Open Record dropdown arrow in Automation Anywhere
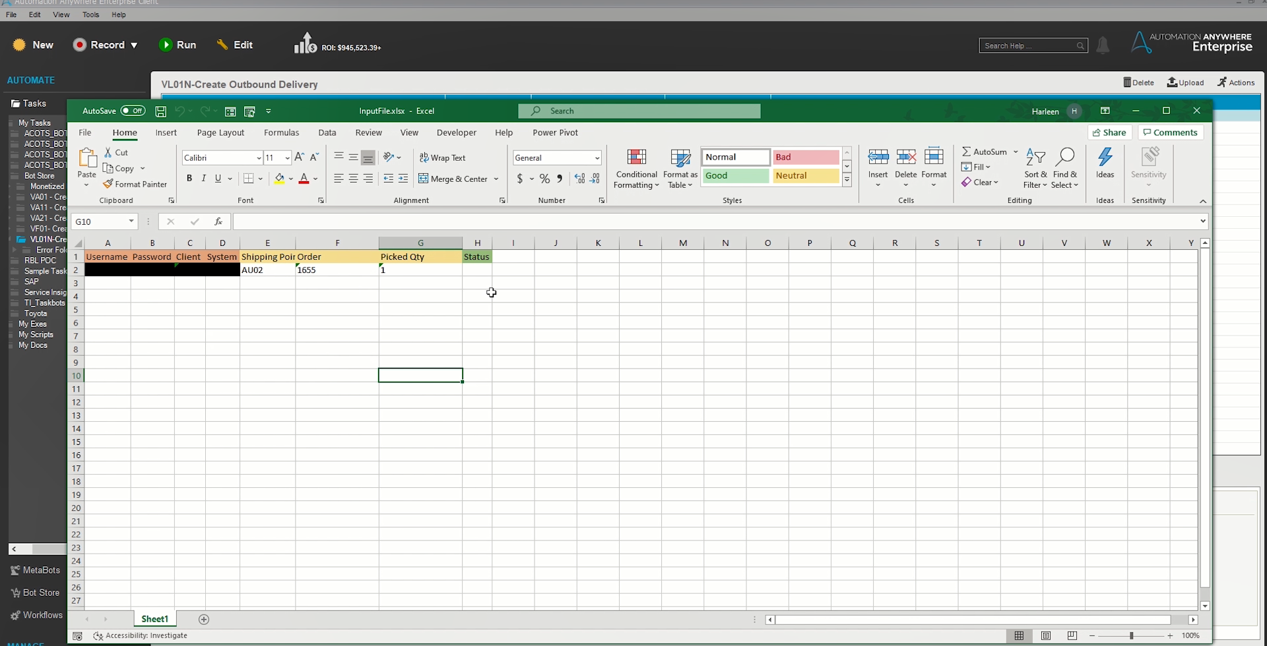Image resolution: width=1267 pixels, height=646 pixels. tap(134, 45)
